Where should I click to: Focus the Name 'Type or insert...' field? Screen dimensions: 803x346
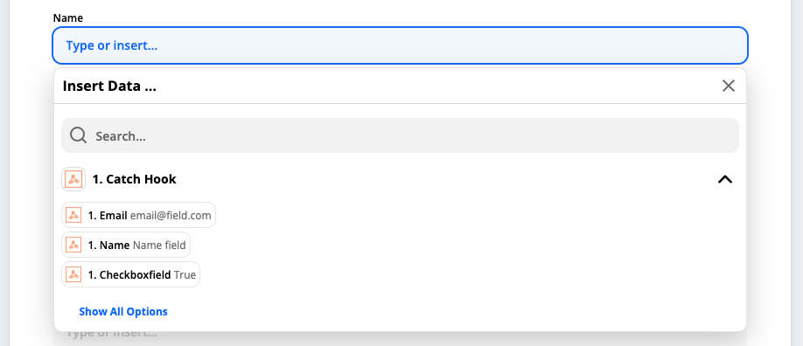coord(400,45)
